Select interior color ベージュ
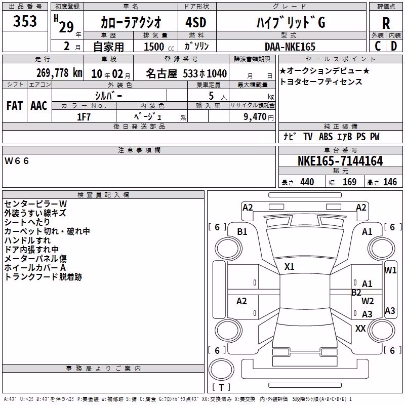Viewport: 405px width, 405px height. [x=147, y=117]
